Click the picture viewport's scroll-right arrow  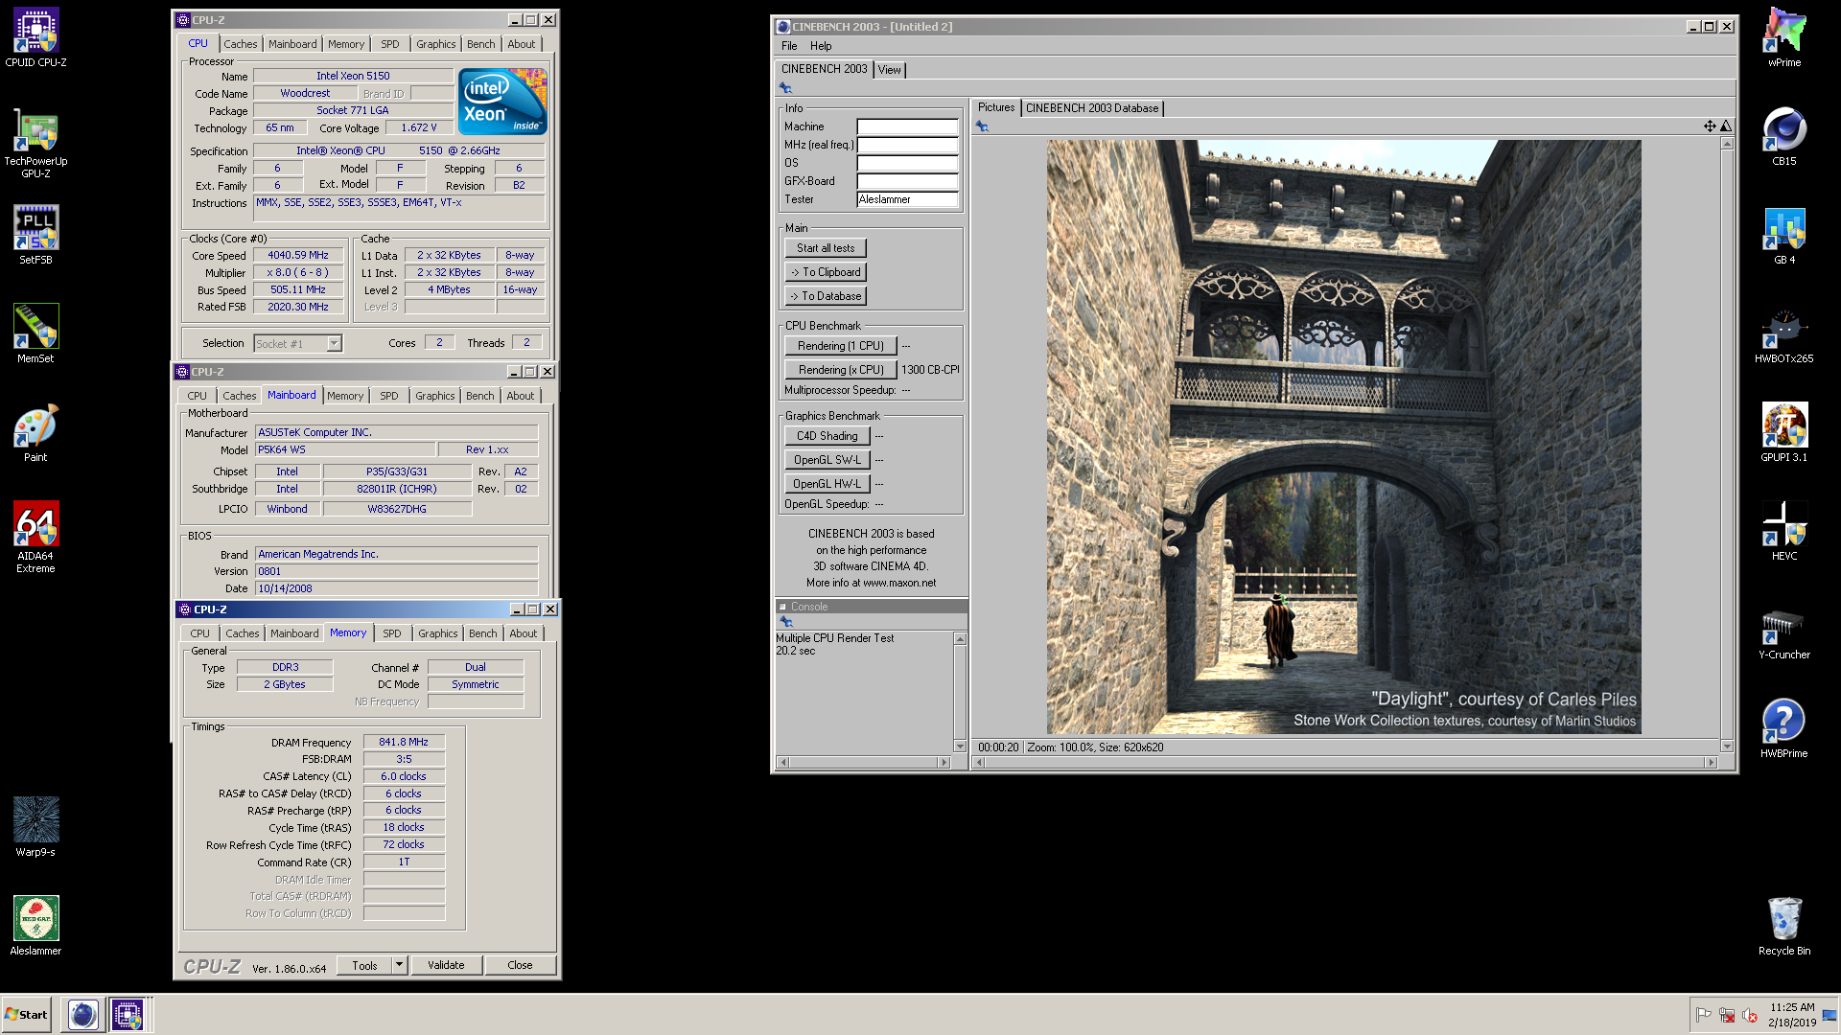(x=1711, y=763)
